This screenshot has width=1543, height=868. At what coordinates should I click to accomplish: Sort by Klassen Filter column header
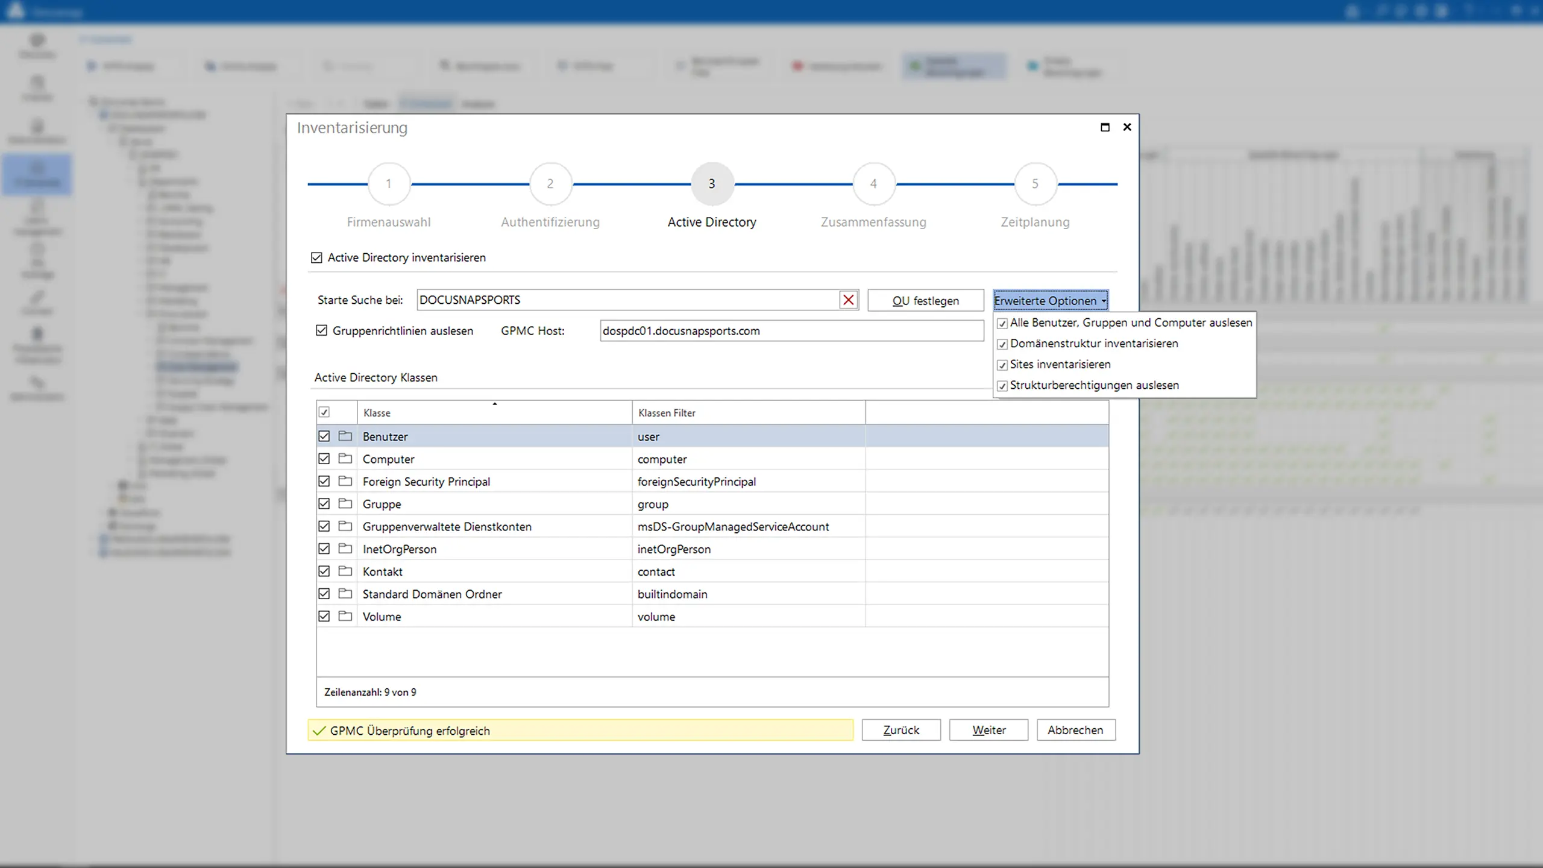pos(749,413)
